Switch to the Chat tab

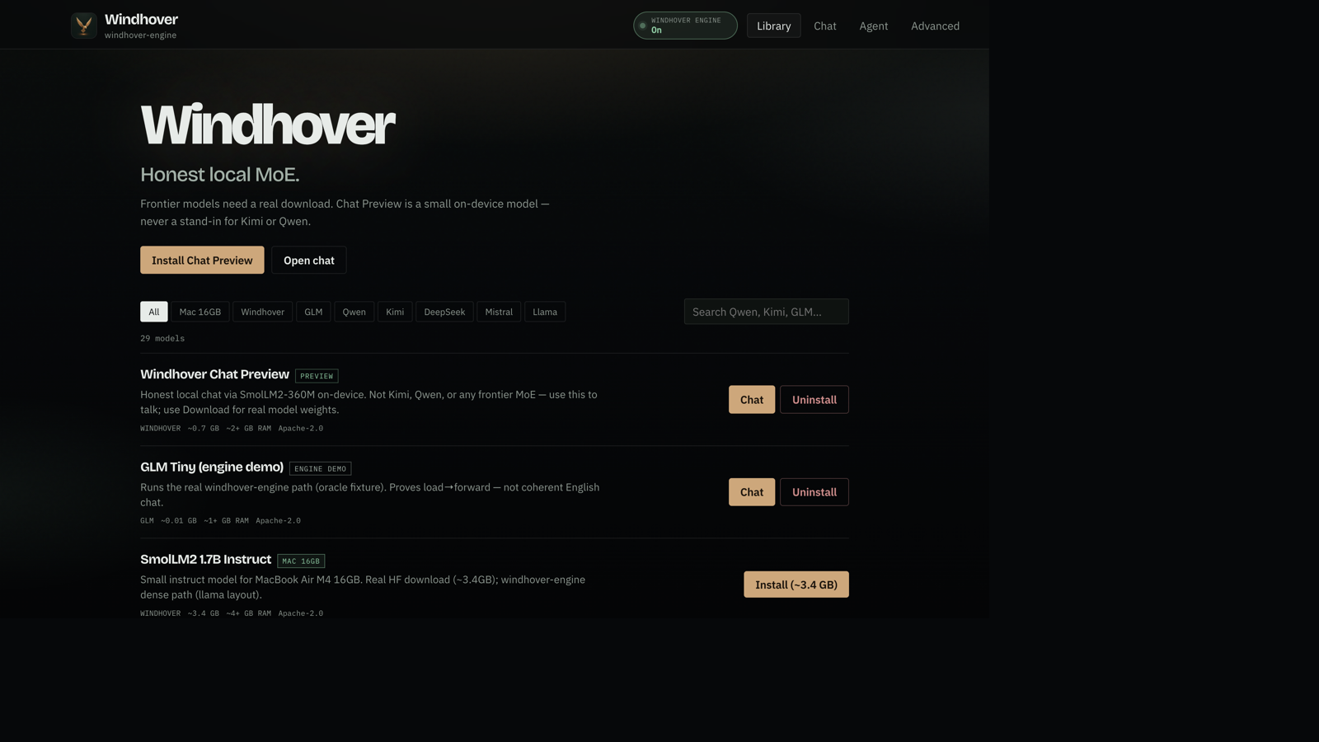point(824,26)
